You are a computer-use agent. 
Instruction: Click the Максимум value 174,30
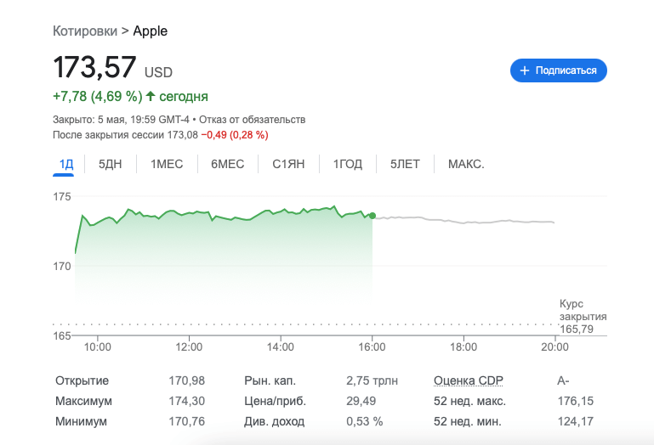187,401
